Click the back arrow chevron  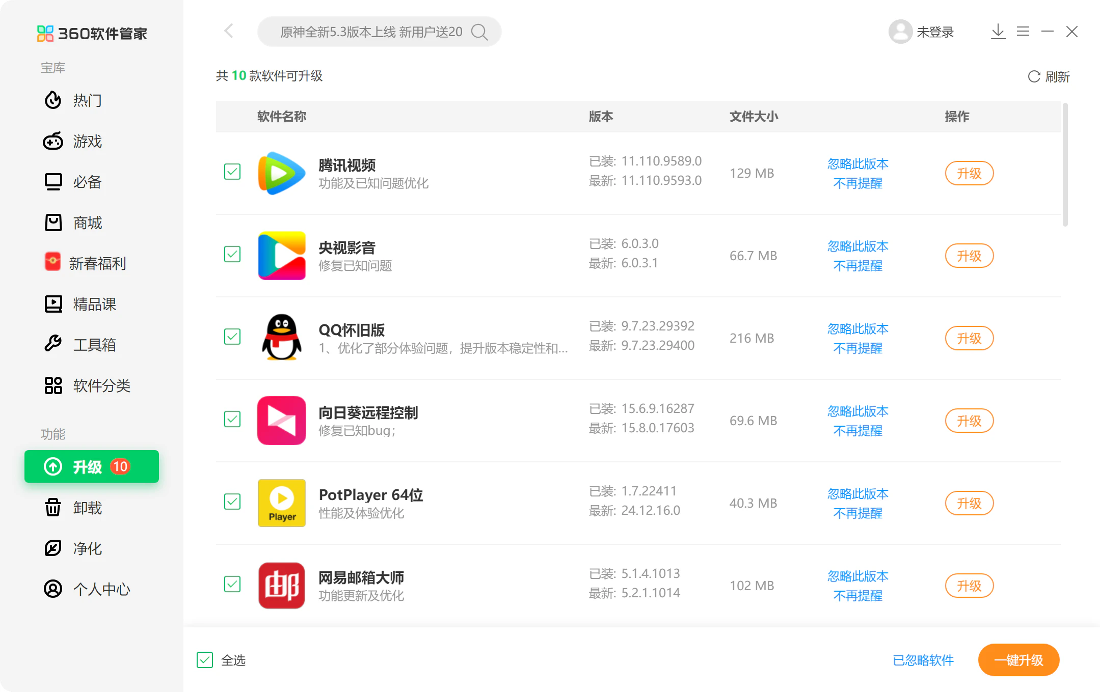(229, 31)
